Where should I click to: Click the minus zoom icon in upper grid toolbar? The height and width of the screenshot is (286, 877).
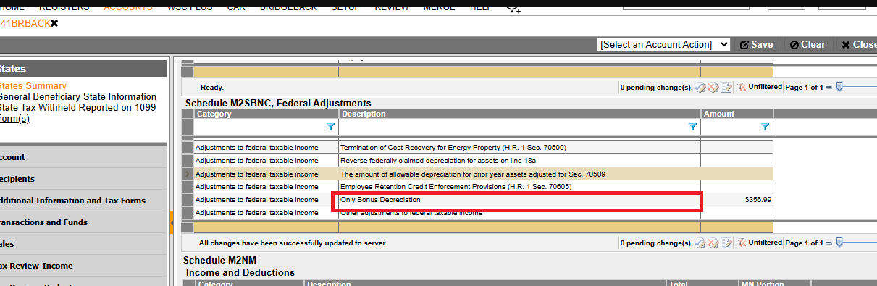click(829, 88)
